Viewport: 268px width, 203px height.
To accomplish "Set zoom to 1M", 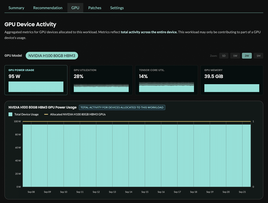I will click(x=258, y=56).
